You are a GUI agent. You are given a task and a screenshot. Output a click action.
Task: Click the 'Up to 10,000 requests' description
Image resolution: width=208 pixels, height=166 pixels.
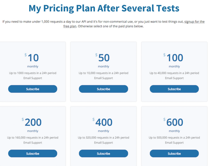pyautogui.click(x=103, y=73)
